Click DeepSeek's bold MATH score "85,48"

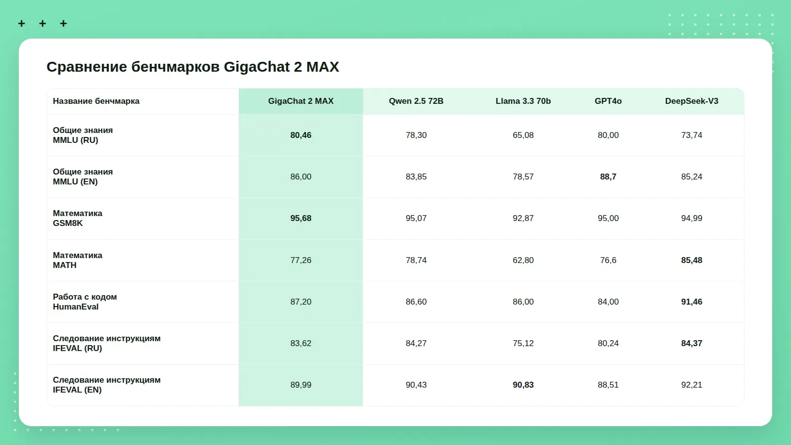[692, 260]
